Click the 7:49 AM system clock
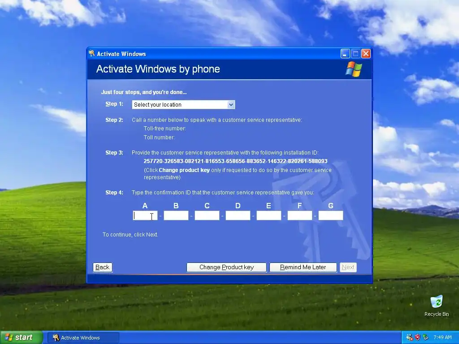Viewport: 459px width, 344px height. point(442,338)
